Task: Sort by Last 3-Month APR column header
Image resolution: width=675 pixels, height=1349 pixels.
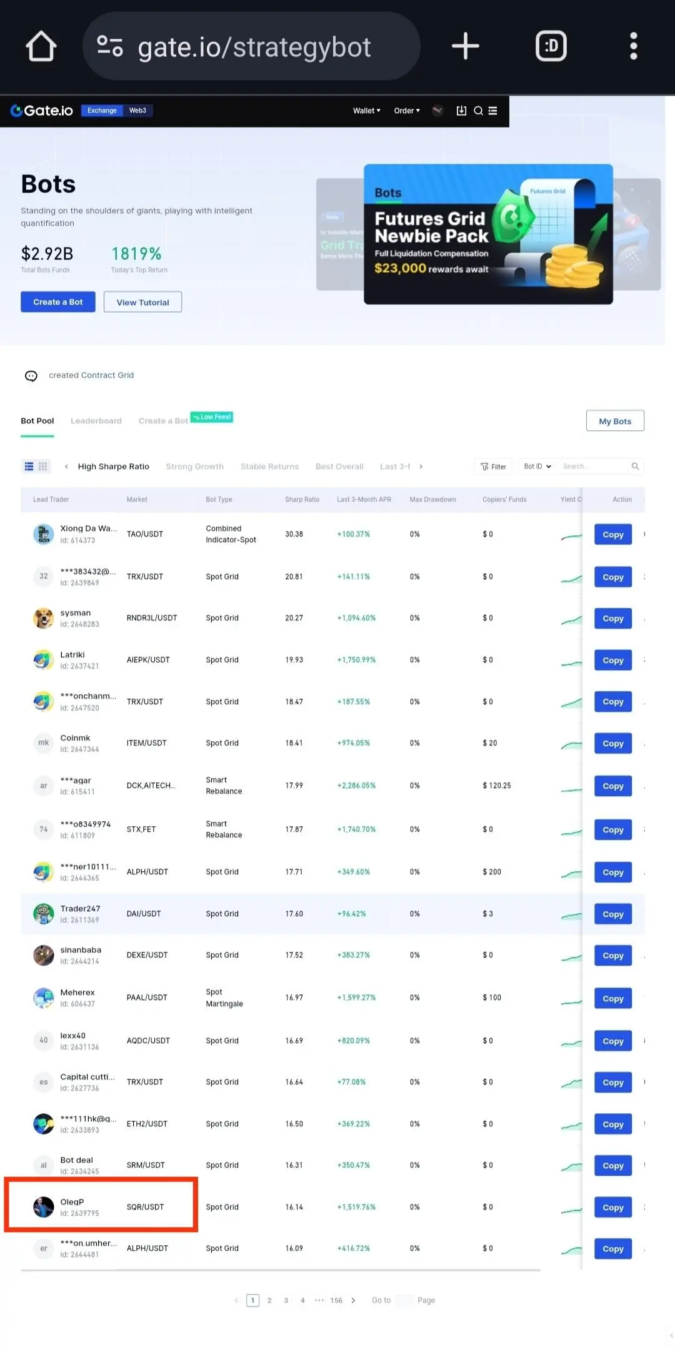Action: point(364,500)
